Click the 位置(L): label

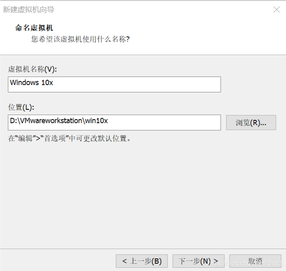click(x=21, y=107)
